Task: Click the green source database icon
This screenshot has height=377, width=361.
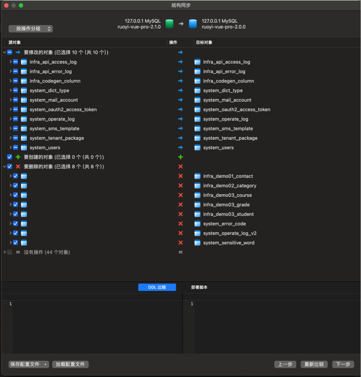Action: click(169, 24)
